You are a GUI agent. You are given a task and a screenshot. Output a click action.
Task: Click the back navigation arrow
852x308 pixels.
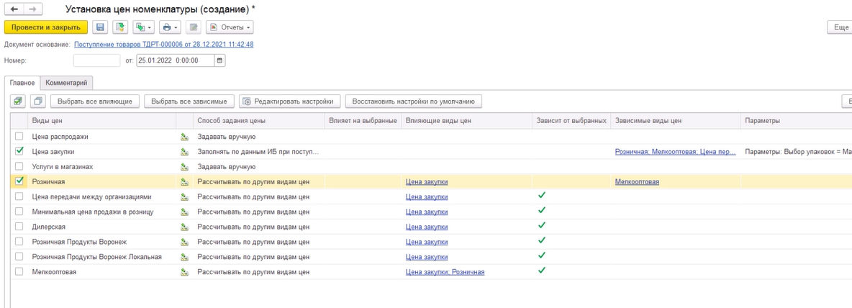pos(14,9)
